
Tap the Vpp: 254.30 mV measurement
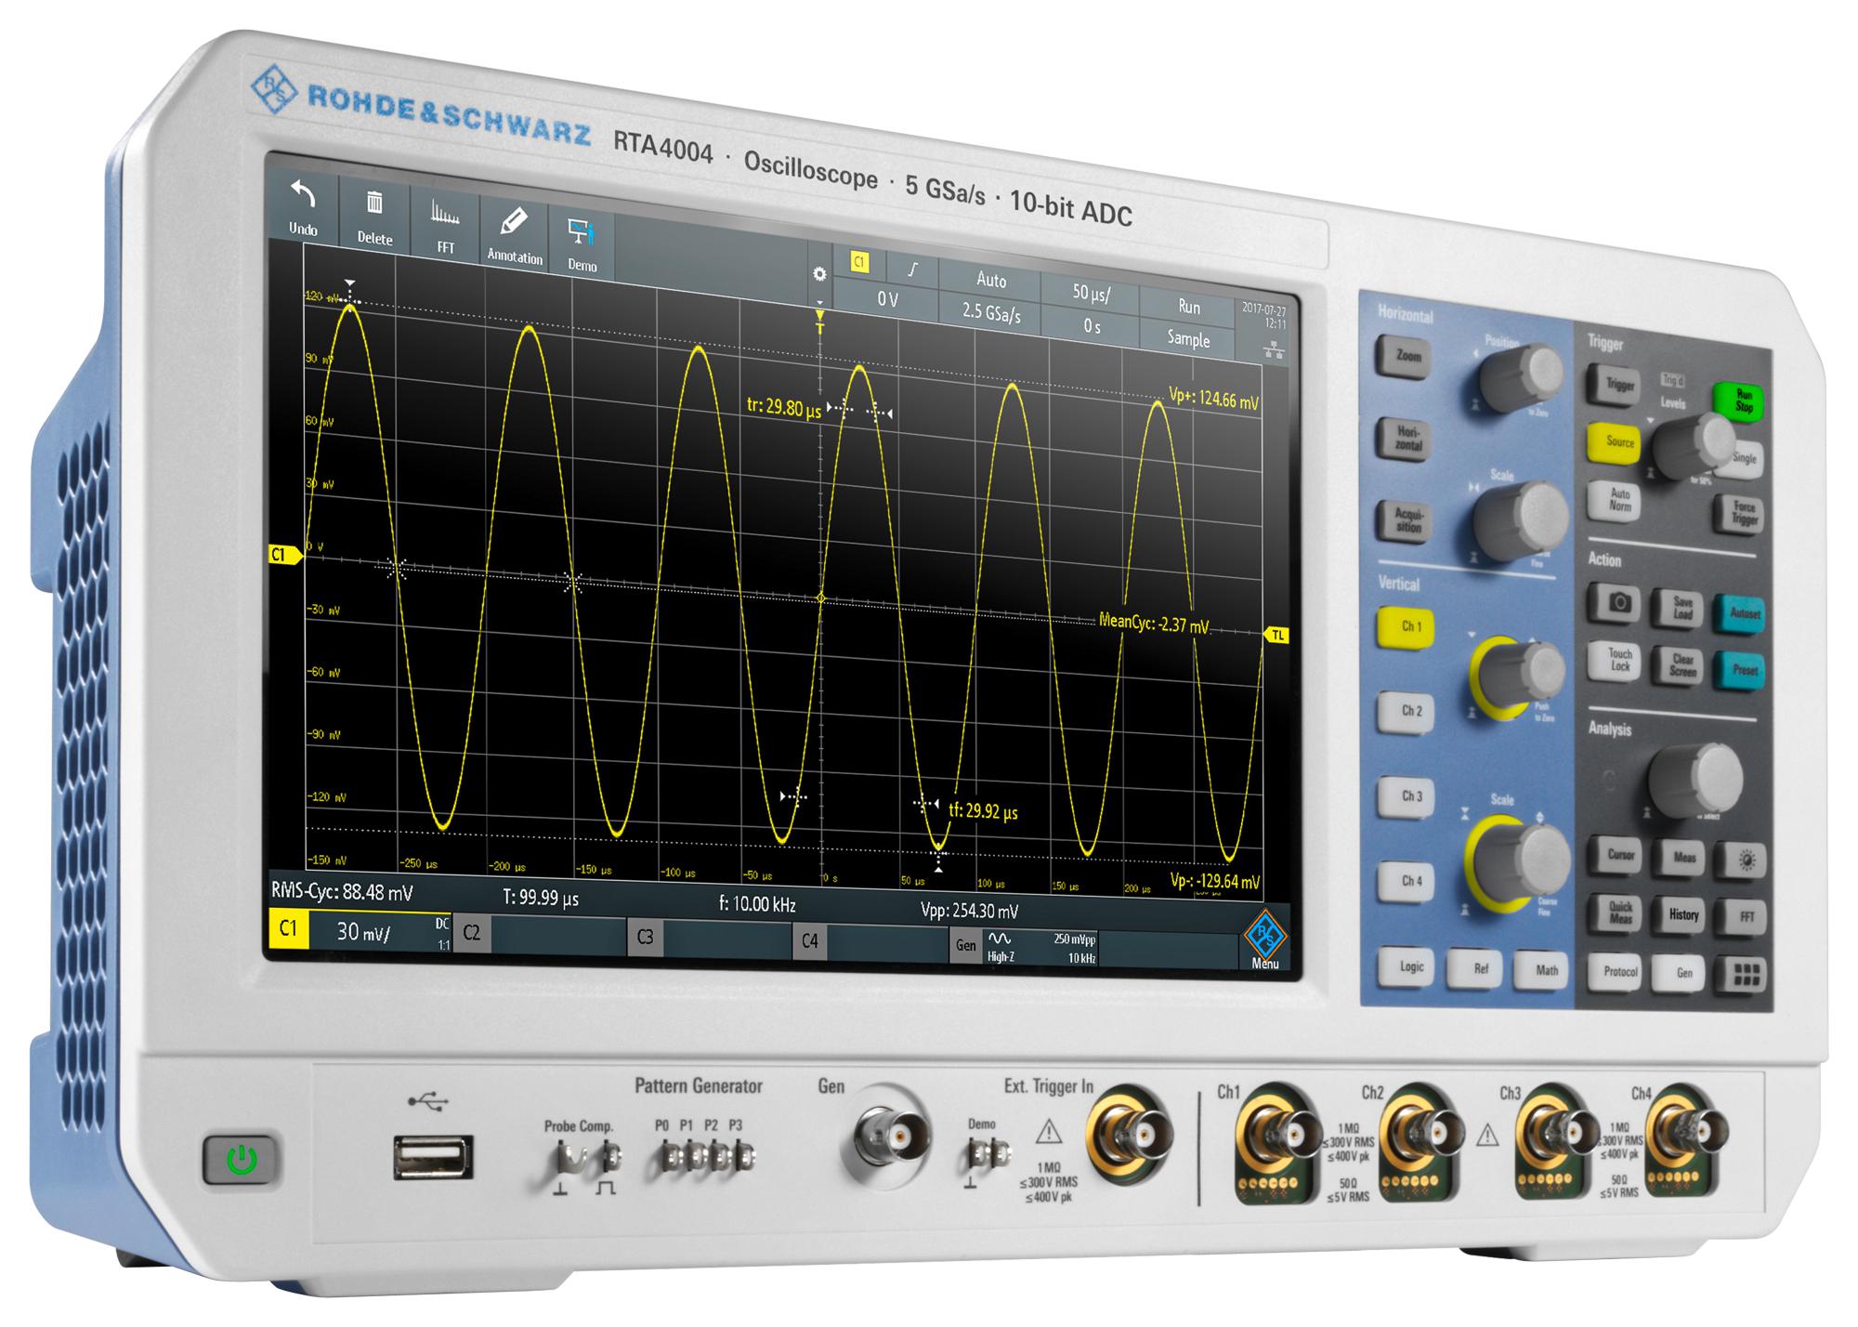(969, 912)
